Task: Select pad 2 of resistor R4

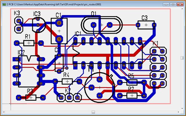Action: (x=79, y=81)
